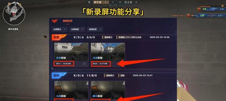Expand the 全部模式 mode filter dropdown
The width and height of the screenshot is (226, 101).
coord(59,29)
